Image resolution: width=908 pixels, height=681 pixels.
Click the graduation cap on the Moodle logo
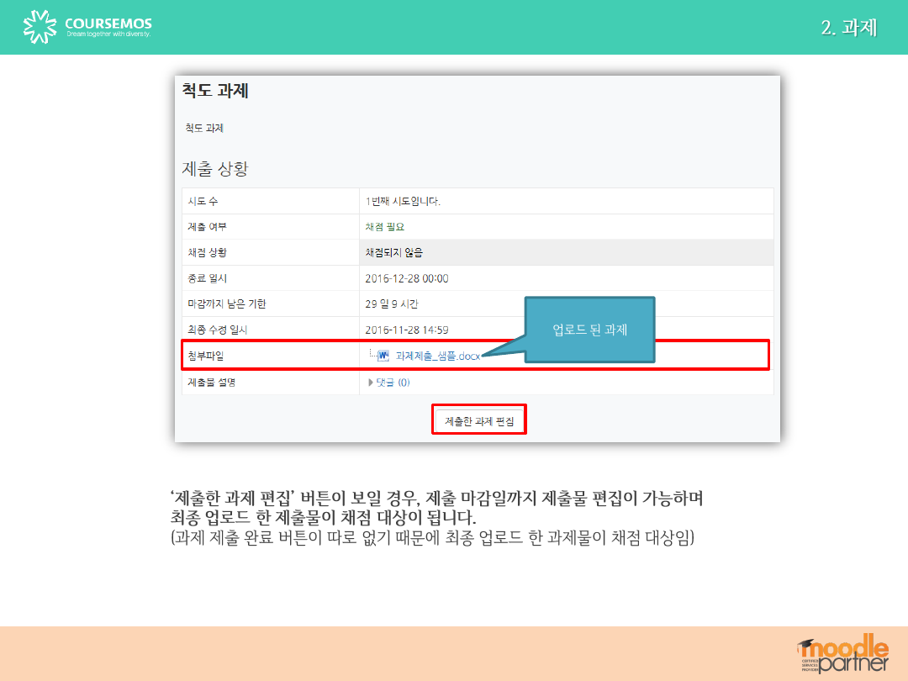pos(806,645)
